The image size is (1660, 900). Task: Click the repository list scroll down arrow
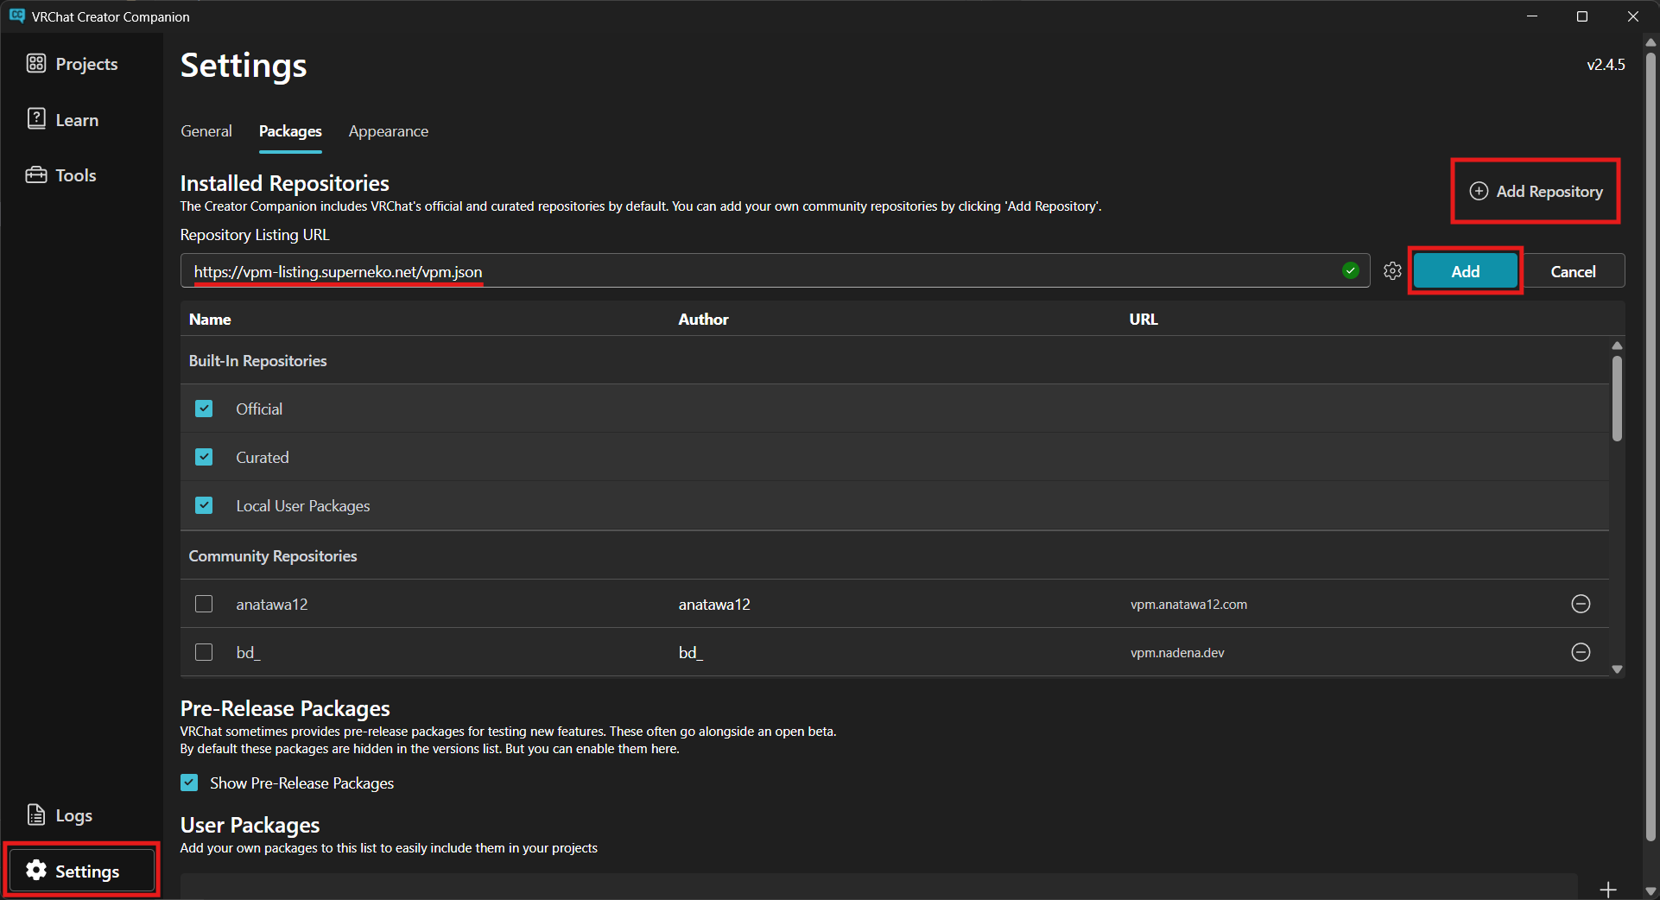tap(1617, 669)
